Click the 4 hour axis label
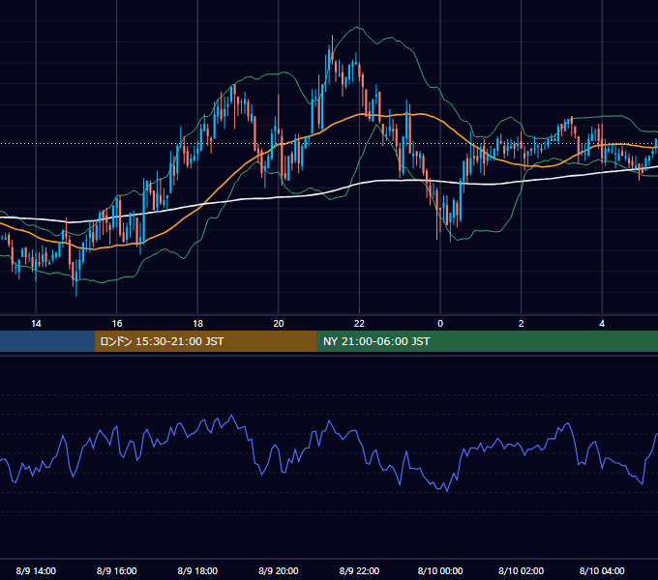This screenshot has height=580, width=658. (602, 324)
